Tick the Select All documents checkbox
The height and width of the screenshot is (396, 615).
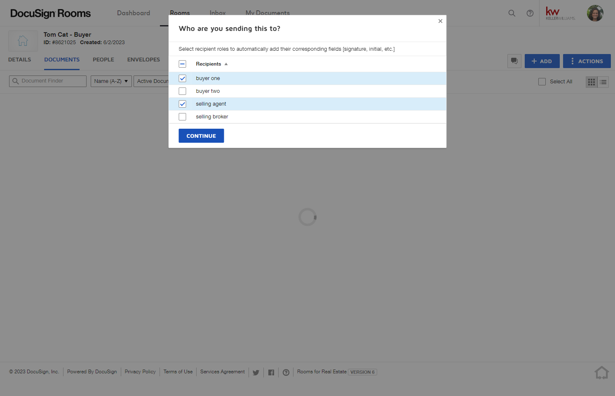click(542, 82)
